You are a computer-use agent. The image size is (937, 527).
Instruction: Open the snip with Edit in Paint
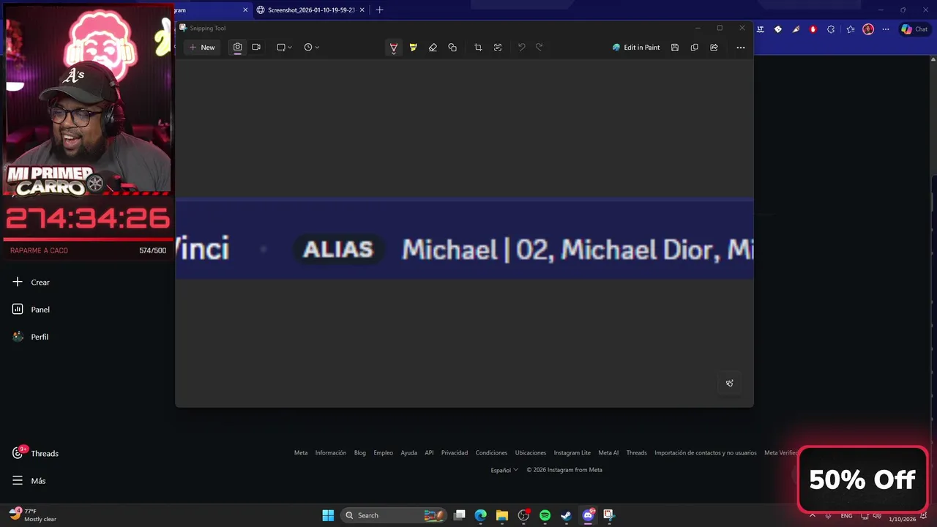click(636, 48)
